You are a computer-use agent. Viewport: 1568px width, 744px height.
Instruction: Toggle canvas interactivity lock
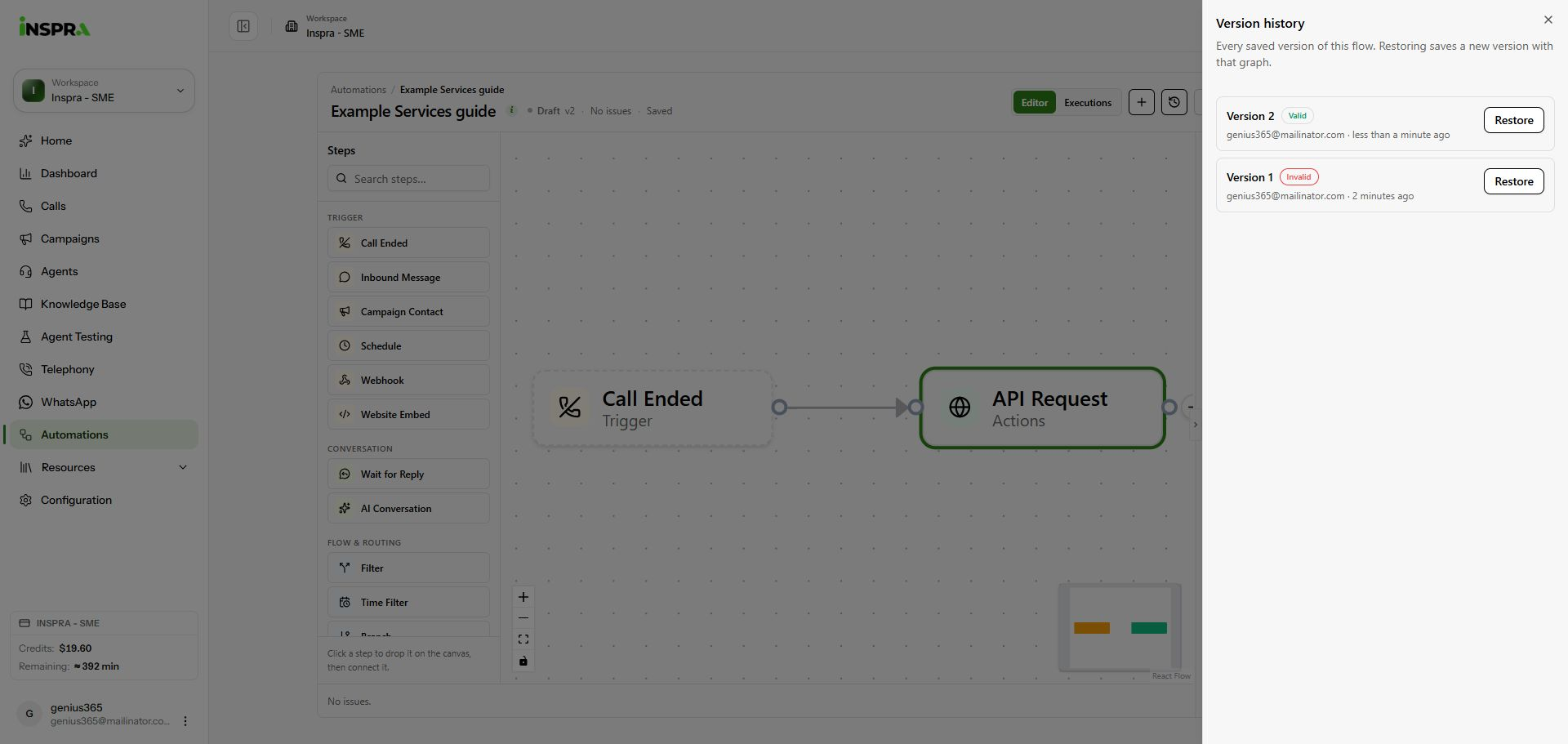[x=523, y=661]
